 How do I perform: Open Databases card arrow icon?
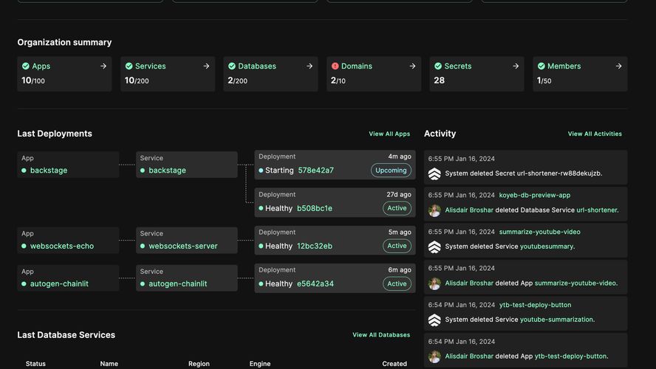coord(309,66)
